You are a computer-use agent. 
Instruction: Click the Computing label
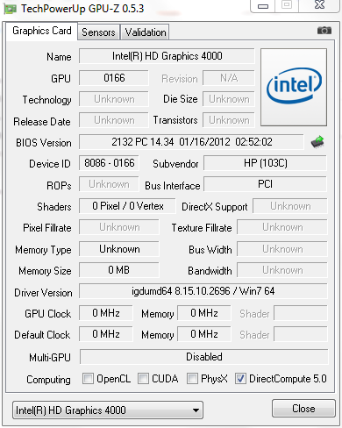[x=48, y=380]
